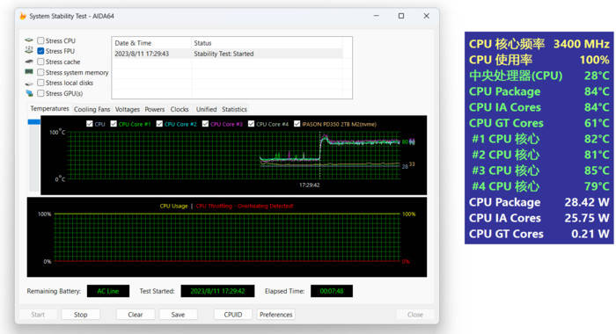
Task: Click the Save button
Action: [x=178, y=315]
